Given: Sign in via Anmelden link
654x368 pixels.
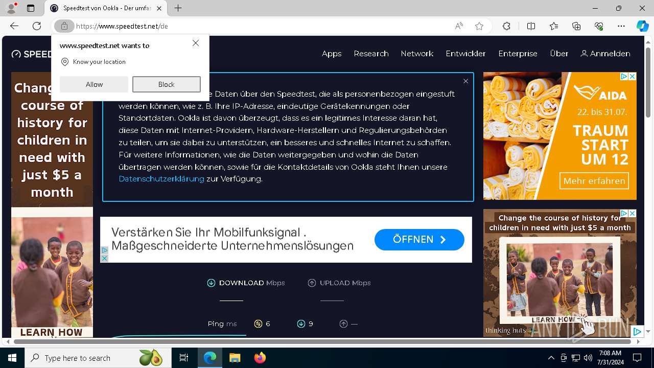Looking at the screenshot, I should (605, 54).
